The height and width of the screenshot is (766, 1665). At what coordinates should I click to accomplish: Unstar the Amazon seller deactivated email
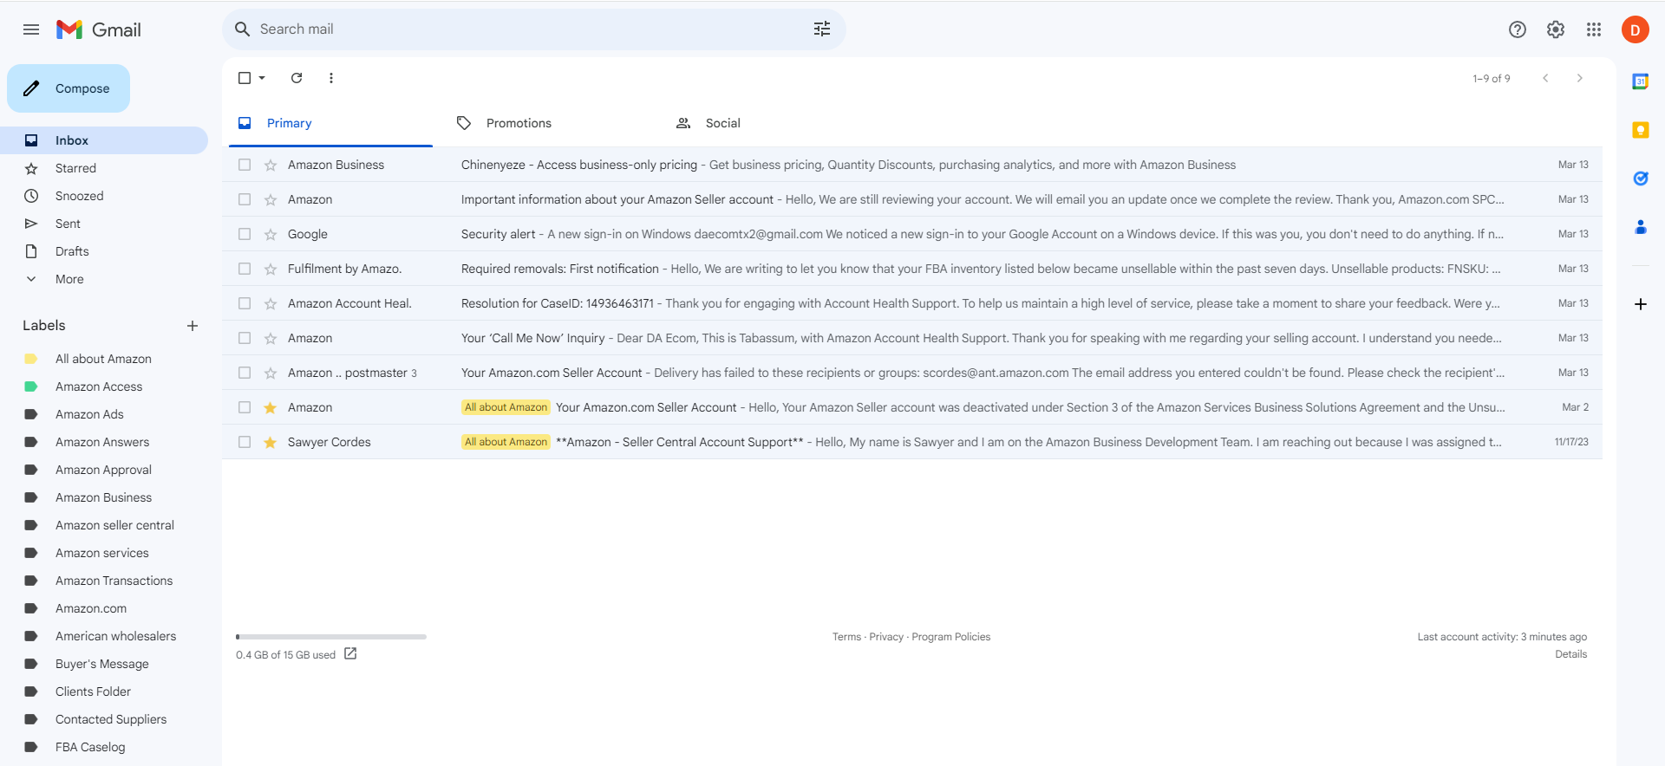(271, 407)
